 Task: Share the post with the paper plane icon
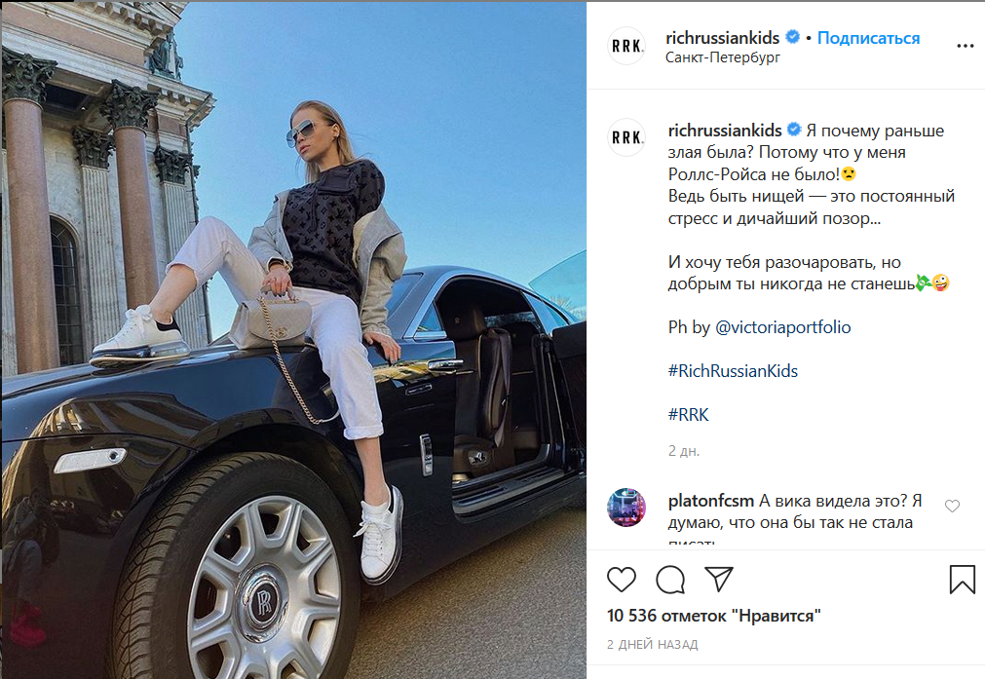click(719, 579)
